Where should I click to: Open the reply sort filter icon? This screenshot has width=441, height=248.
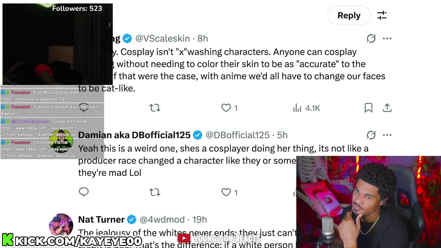[x=382, y=15]
